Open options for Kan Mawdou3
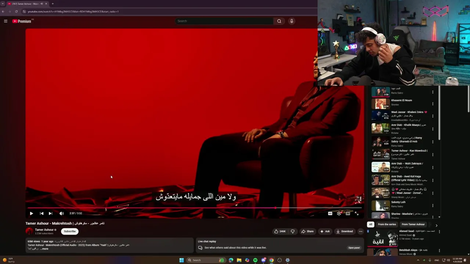 pyautogui.click(x=433, y=154)
